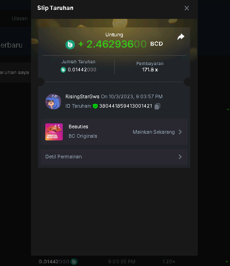This screenshot has height=266, width=230.
Task: Open the Oriental Beauties game thumbnail
Action: 54,132
